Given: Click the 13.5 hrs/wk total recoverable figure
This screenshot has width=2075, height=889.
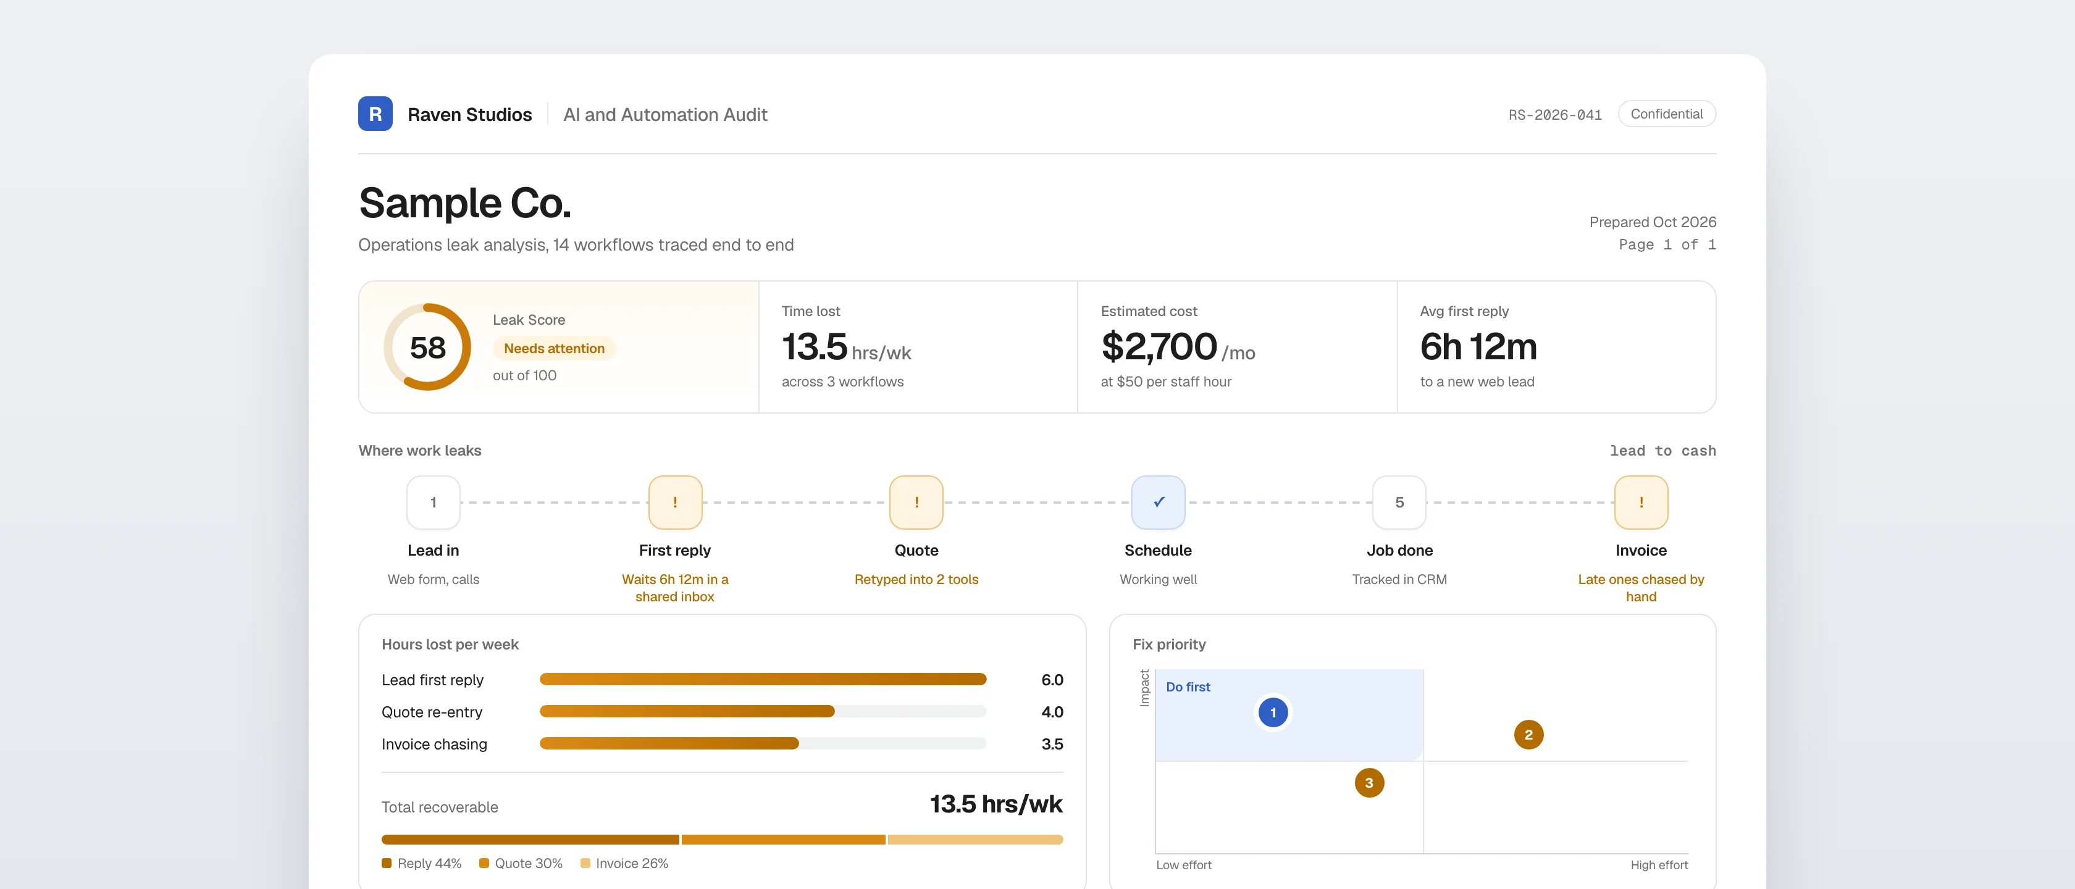Looking at the screenshot, I should click(996, 804).
